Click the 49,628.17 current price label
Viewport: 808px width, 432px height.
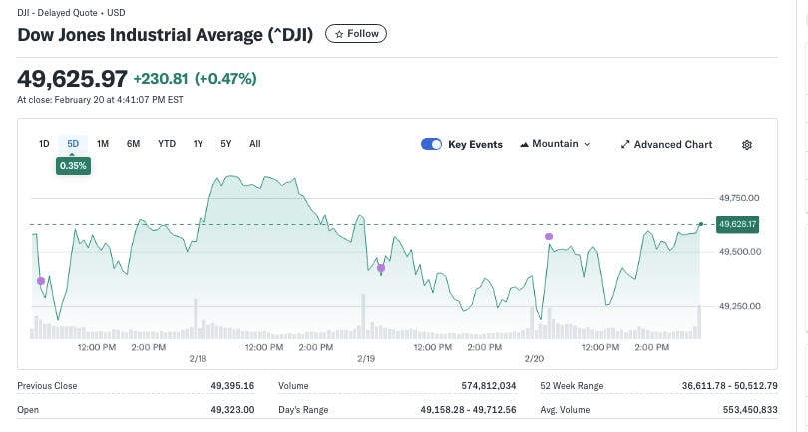tap(737, 224)
